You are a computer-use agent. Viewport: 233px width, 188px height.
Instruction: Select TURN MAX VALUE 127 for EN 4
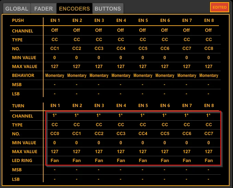pos(121,151)
